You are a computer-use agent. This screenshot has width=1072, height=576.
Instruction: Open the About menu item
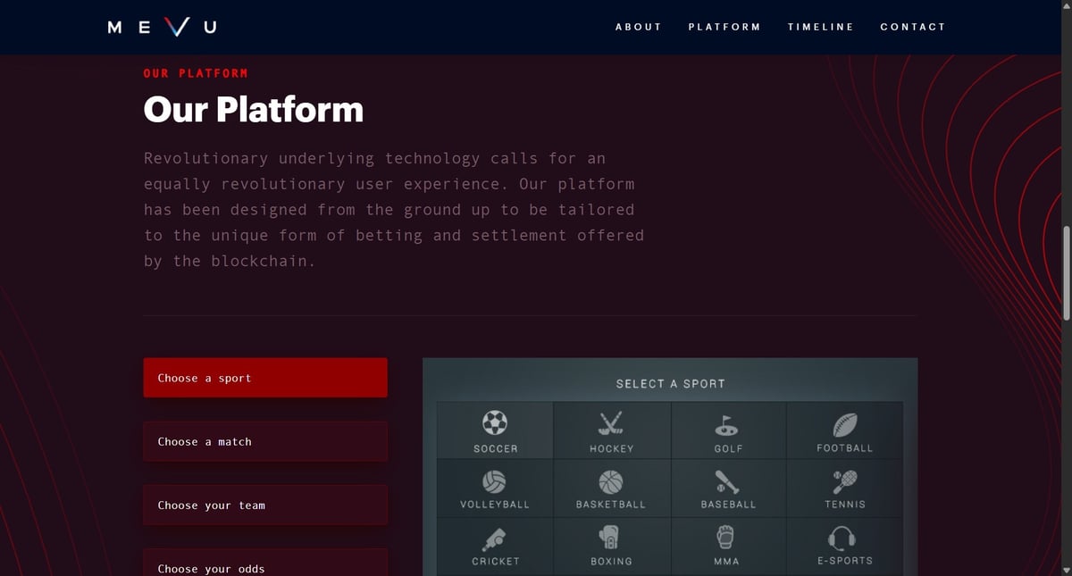(639, 27)
